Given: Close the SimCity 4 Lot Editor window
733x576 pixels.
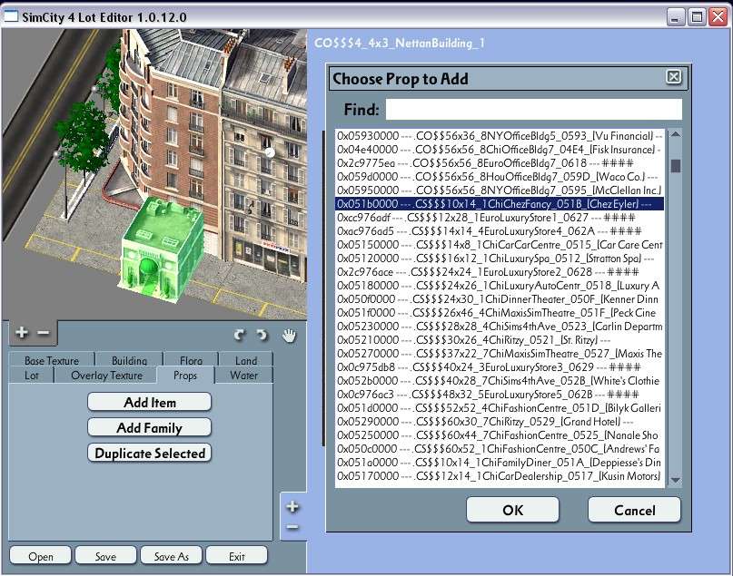Looking at the screenshot, I should (718, 17).
